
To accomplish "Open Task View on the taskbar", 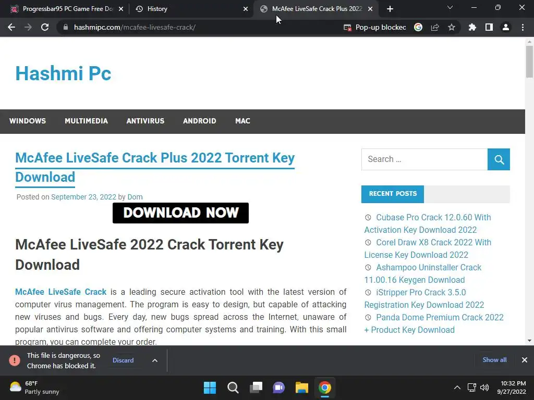I will (x=256, y=387).
